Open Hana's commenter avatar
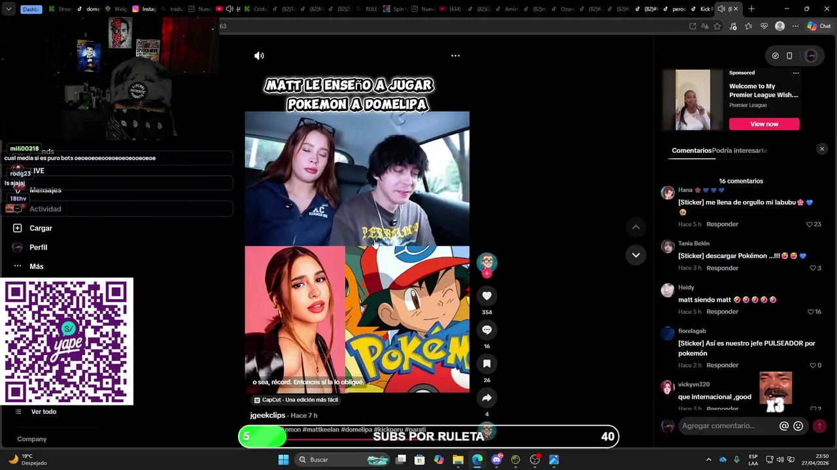This screenshot has height=470, width=837. (x=668, y=193)
